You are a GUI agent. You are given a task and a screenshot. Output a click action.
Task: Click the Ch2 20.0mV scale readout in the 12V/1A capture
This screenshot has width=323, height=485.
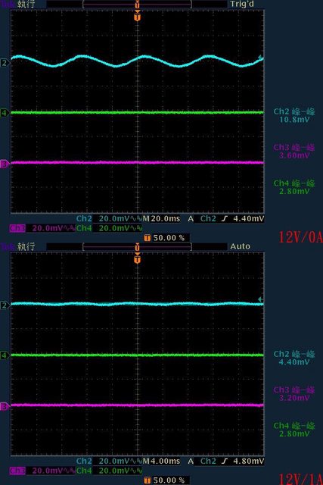[x=110, y=462]
